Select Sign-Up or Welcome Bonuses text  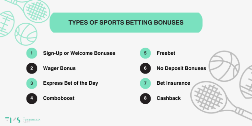(79, 53)
